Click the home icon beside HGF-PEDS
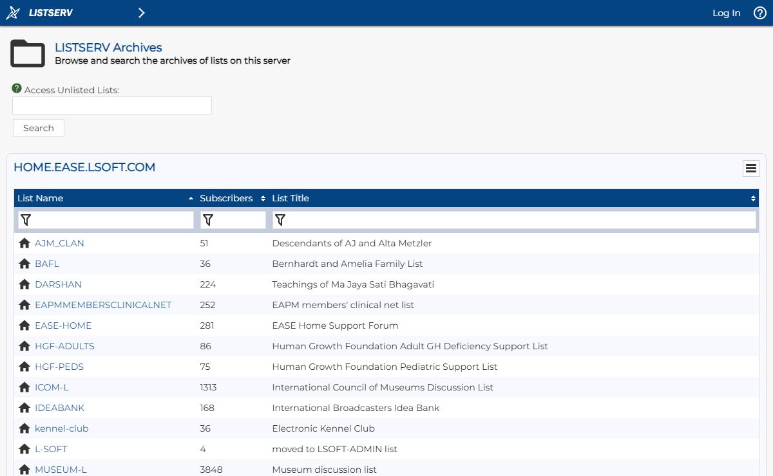Viewport: 773px width, 476px height. [24, 367]
